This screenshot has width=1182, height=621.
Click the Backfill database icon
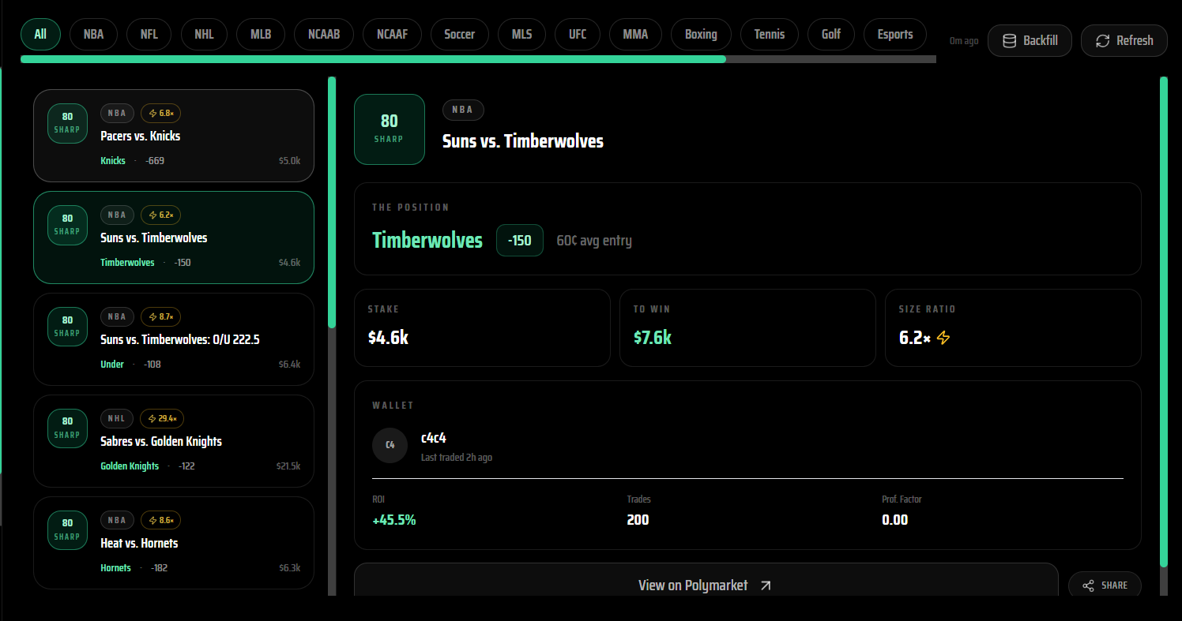click(x=1009, y=40)
